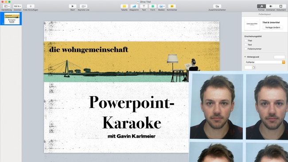Click the Hintergrund color preview swatch
The height and width of the screenshot is (162, 288).
pyautogui.click(x=280, y=57)
